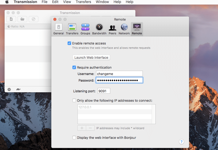Click the Launch Web Interface button
The height and width of the screenshot is (150, 218).
(x=91, y=58)
